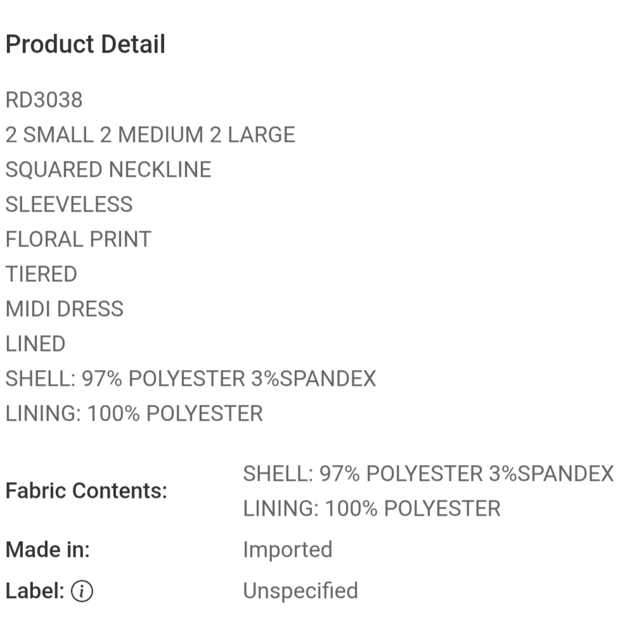Click the LINING value beside Fabric Contents
The width and height of the screenshot is (634, 624).
(372, 509)
